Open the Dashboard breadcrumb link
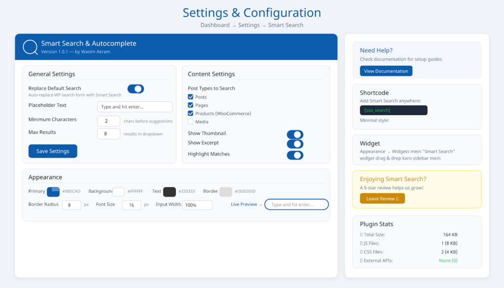This screenshot has width=504, height=288. (x=215, y=25)
